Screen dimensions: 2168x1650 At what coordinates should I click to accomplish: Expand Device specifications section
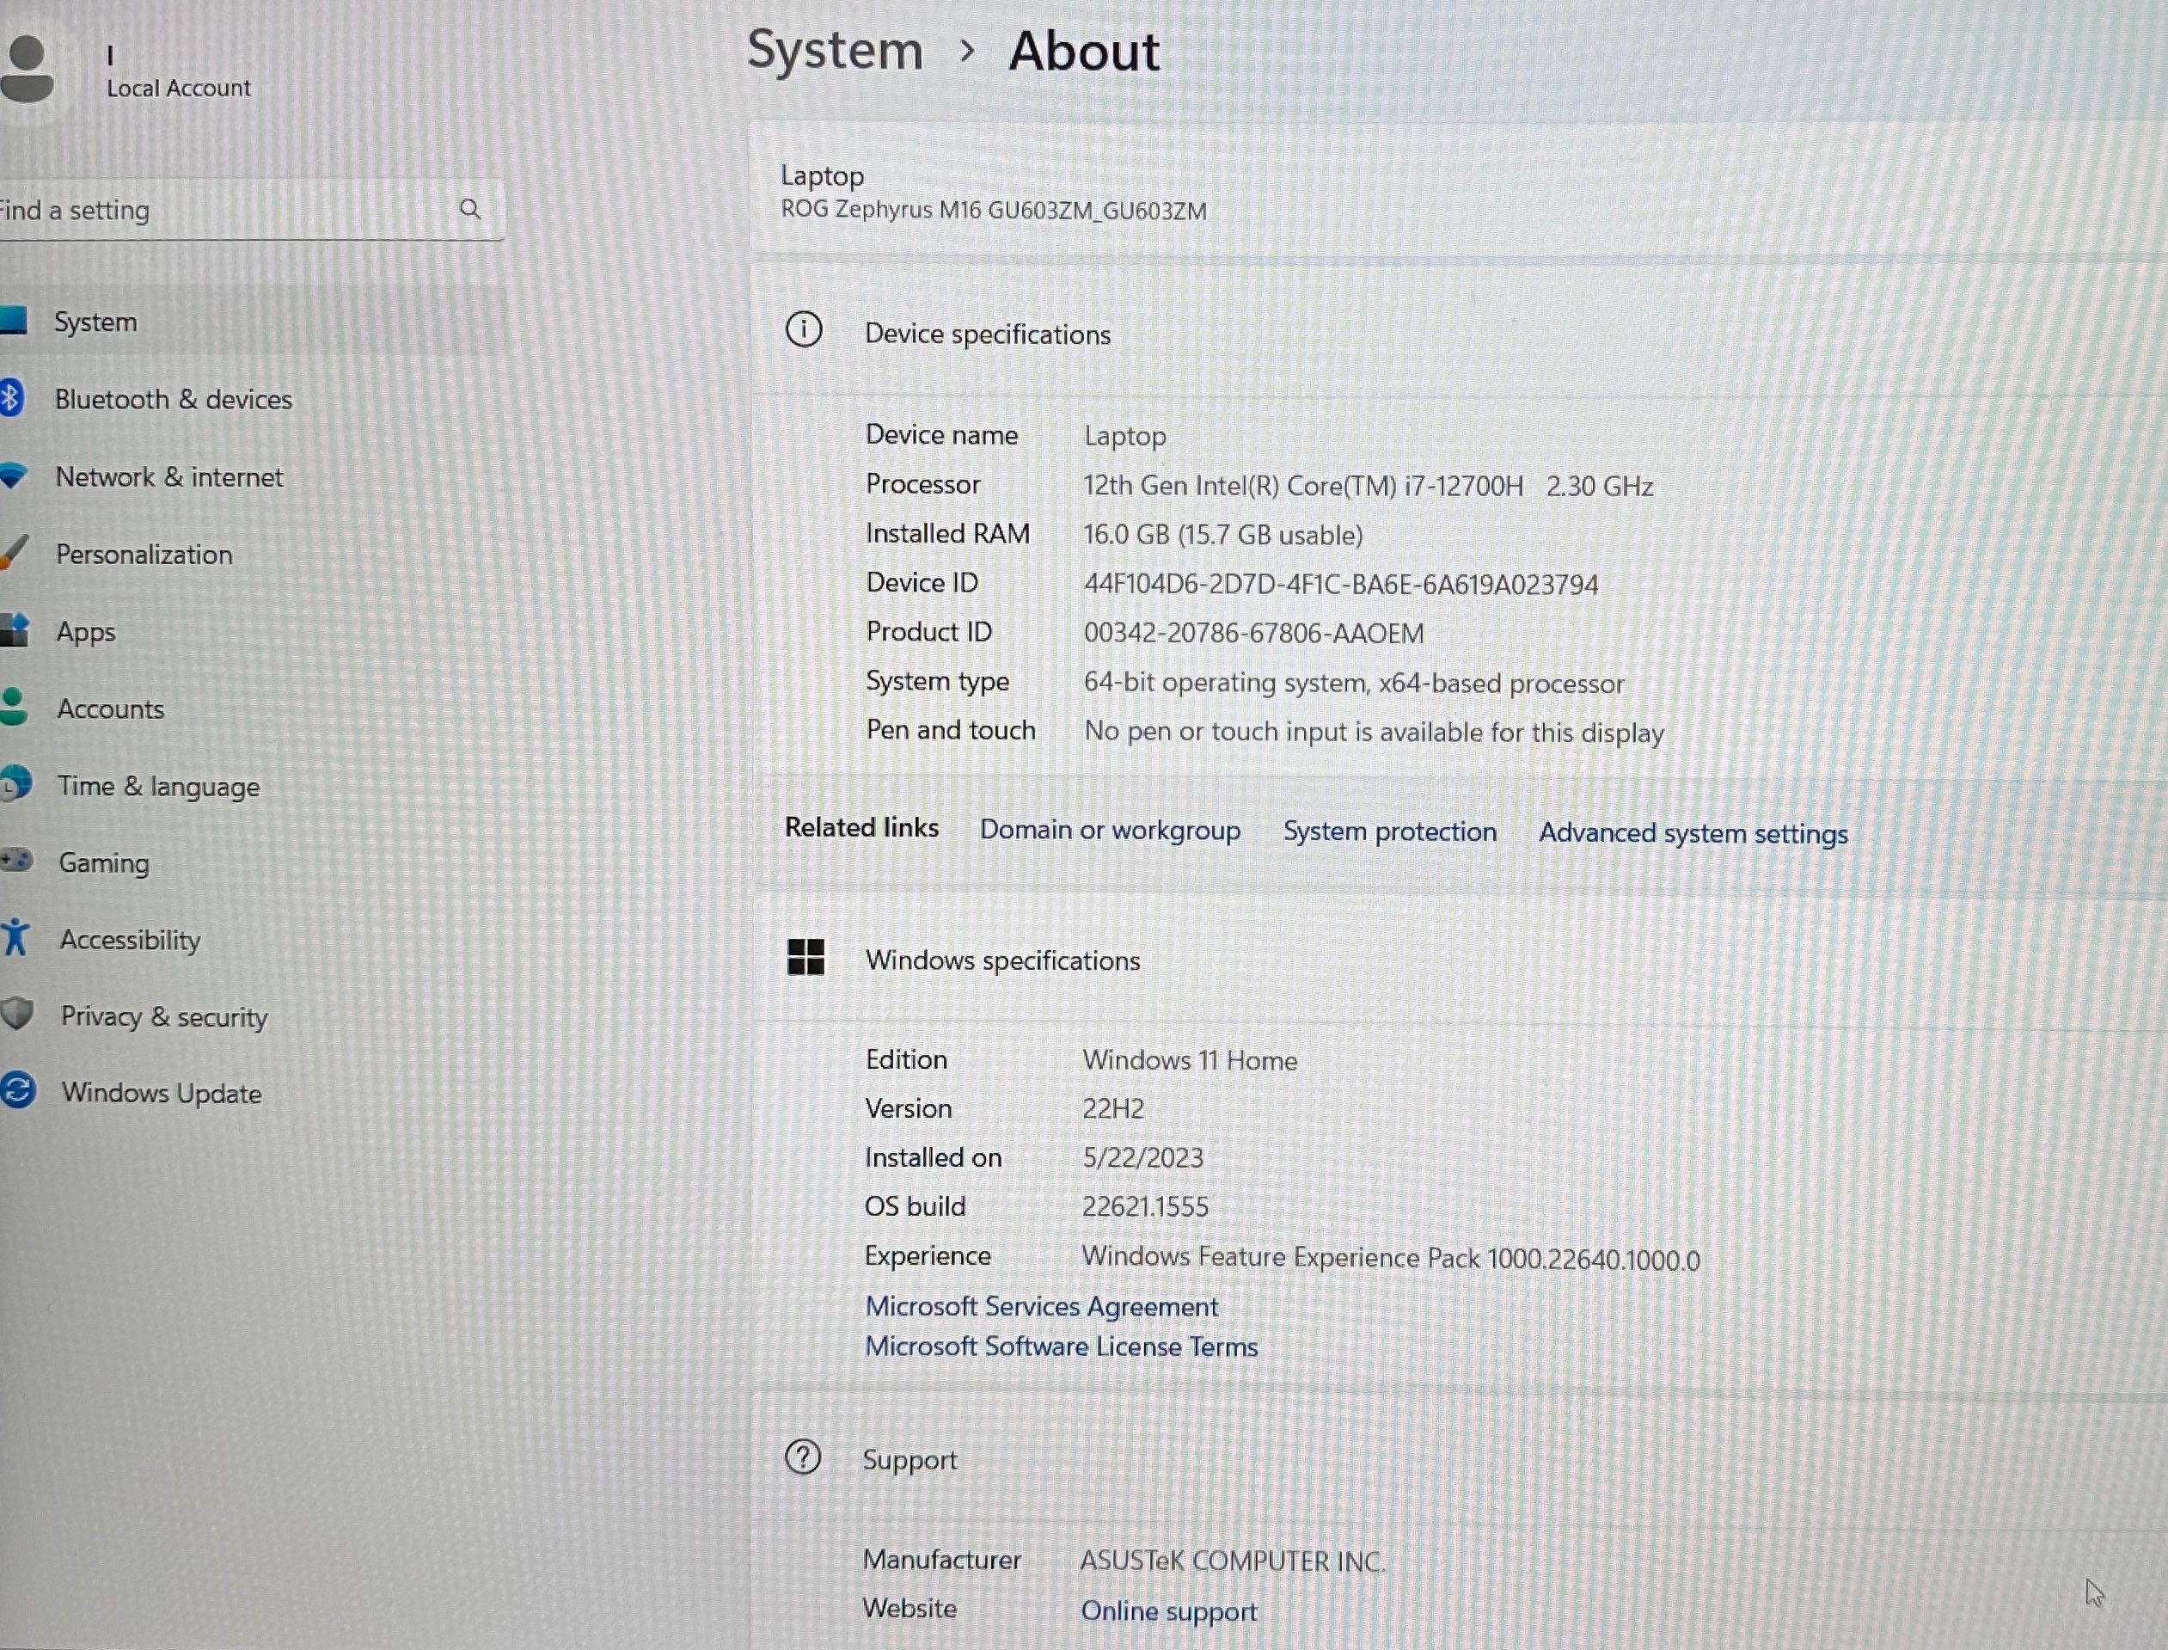984,331
